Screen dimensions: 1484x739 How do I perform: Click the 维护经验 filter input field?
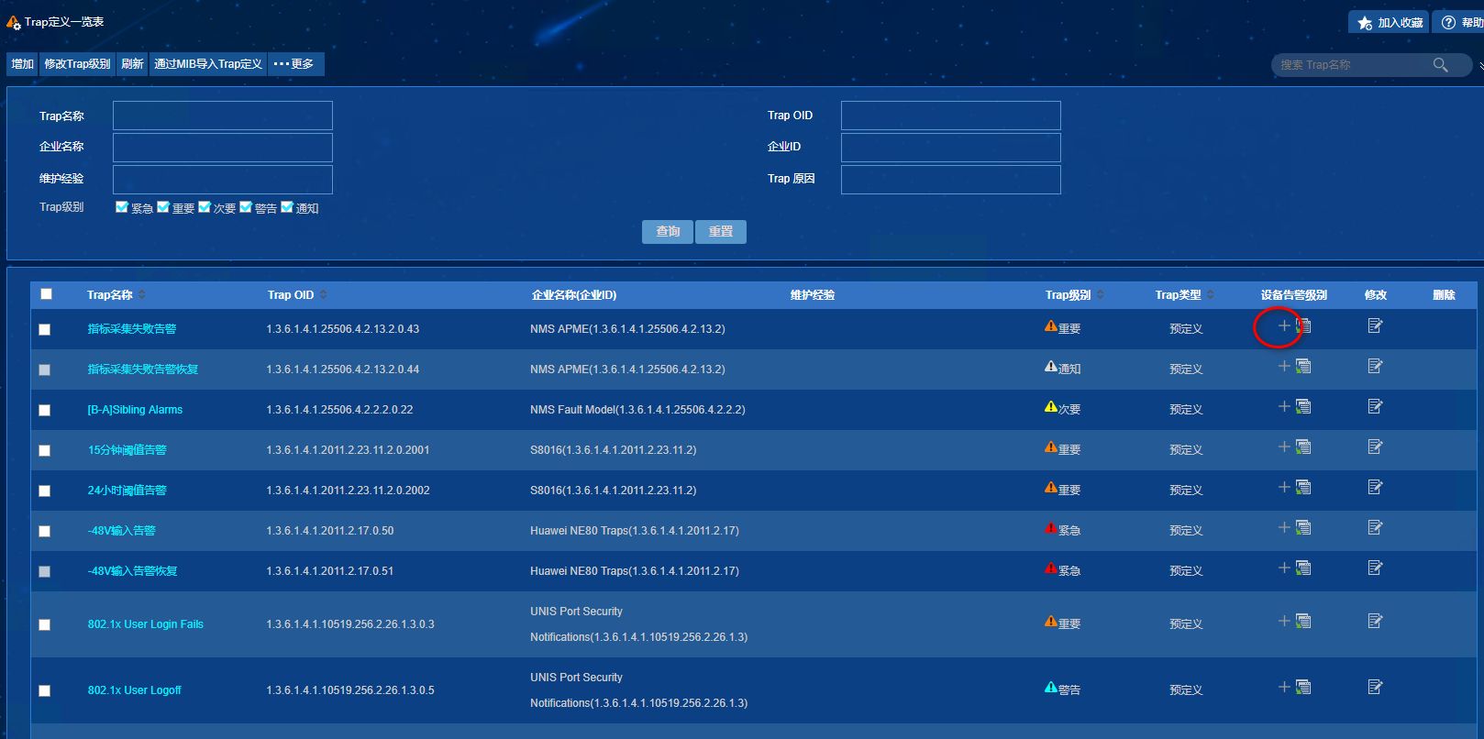(223, 180)
